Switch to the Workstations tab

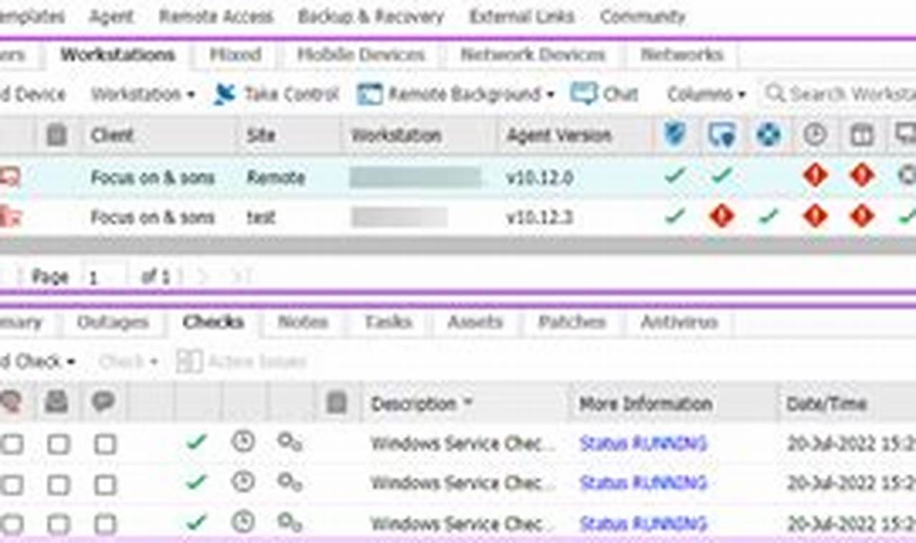tap(117, 54)
